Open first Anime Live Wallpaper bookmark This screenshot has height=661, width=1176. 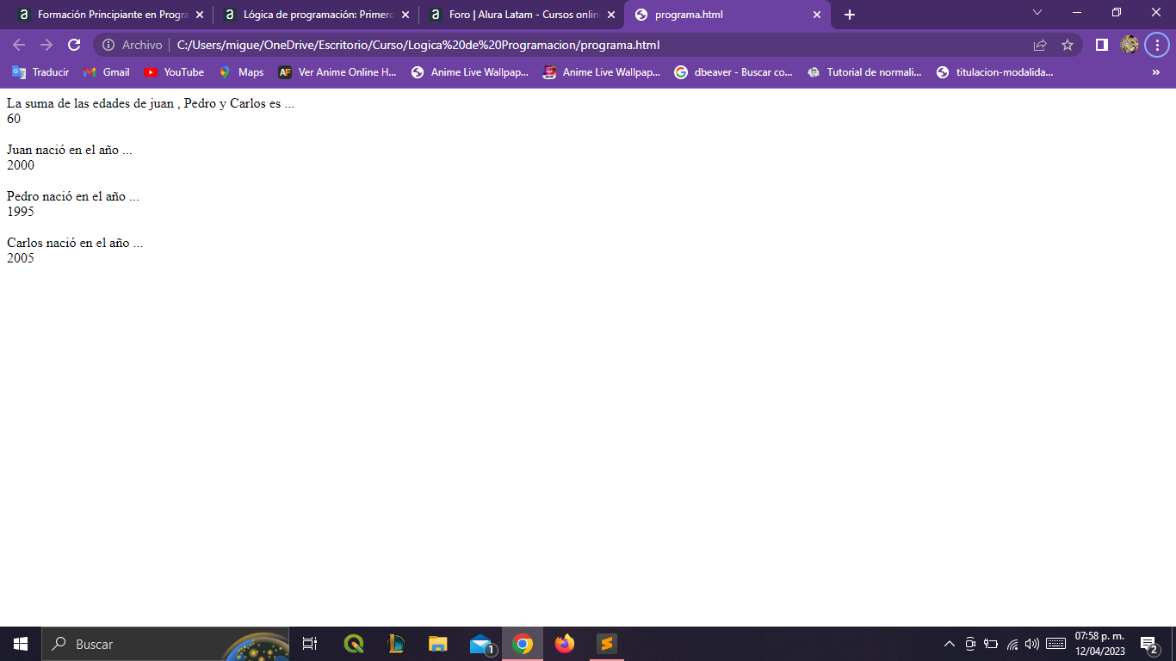coord(470,72)
